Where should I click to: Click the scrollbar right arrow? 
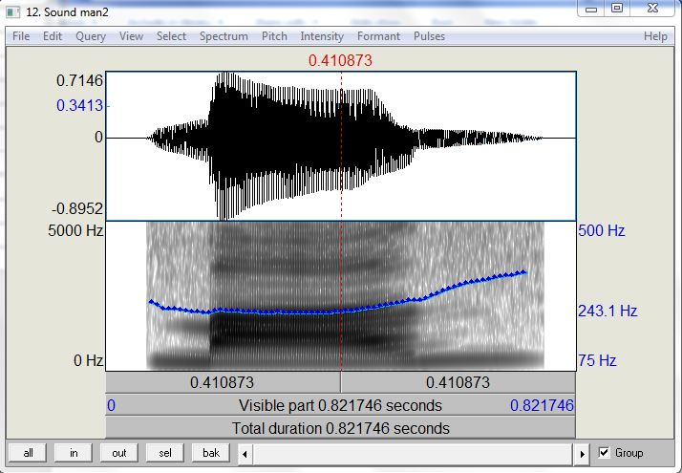pyautogui.click(x=582, y=454)
